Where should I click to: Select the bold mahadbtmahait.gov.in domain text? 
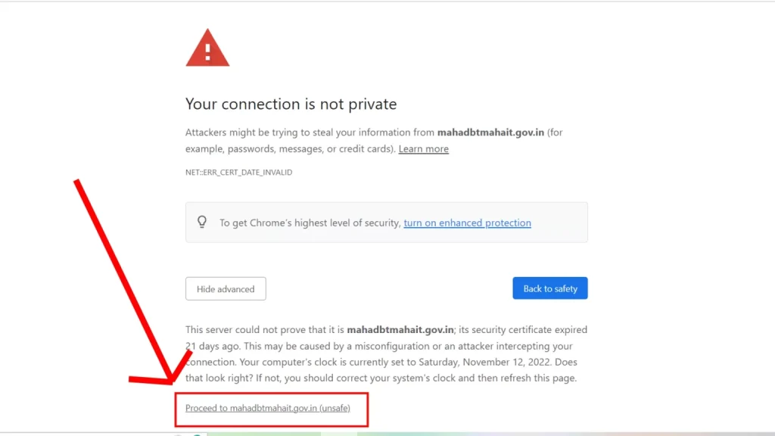click(x=493, y=132)
